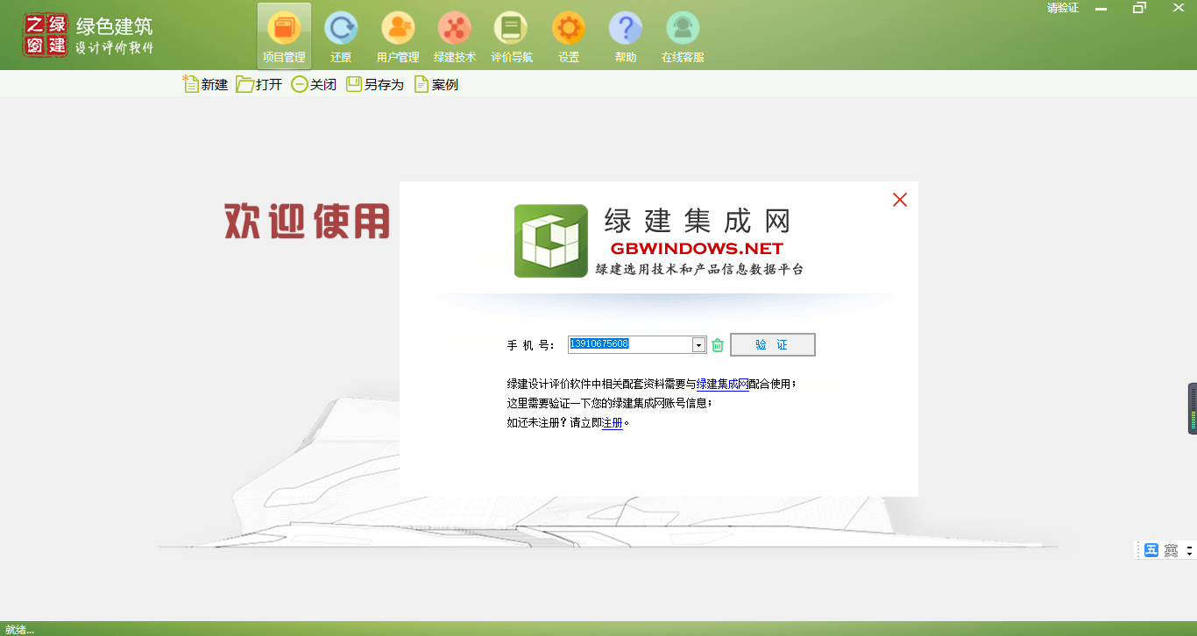
Task: Open 在线客服 online support
Action: 683,37
